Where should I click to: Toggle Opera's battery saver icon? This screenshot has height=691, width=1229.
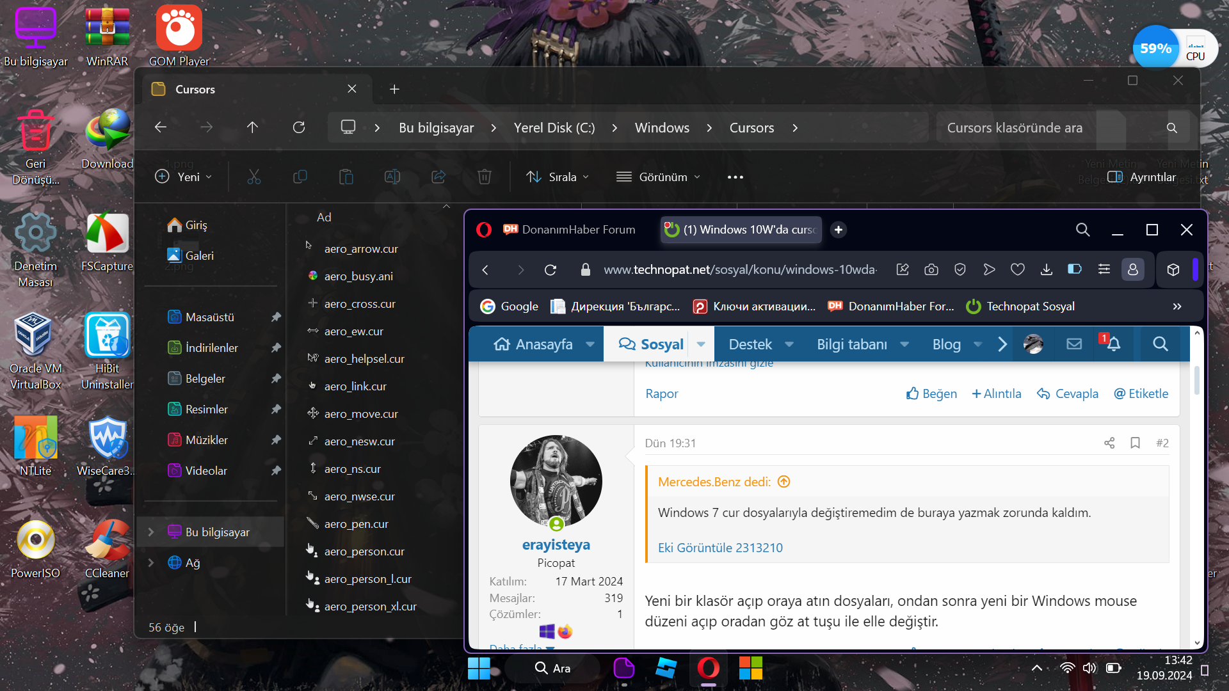(1075, 269)
